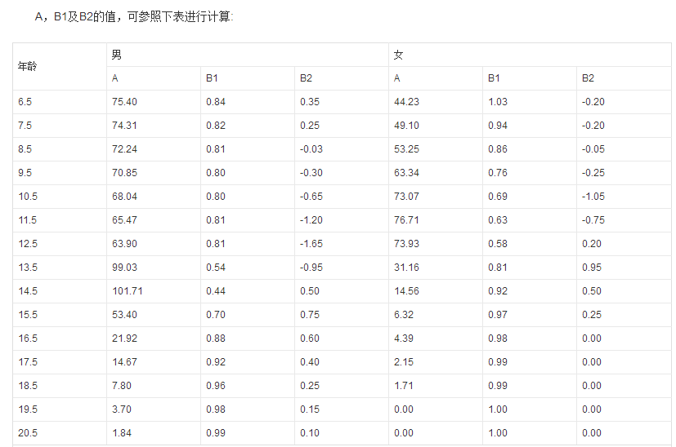
Task: Select female B1 value 1.03
Action: pos(498,102)
